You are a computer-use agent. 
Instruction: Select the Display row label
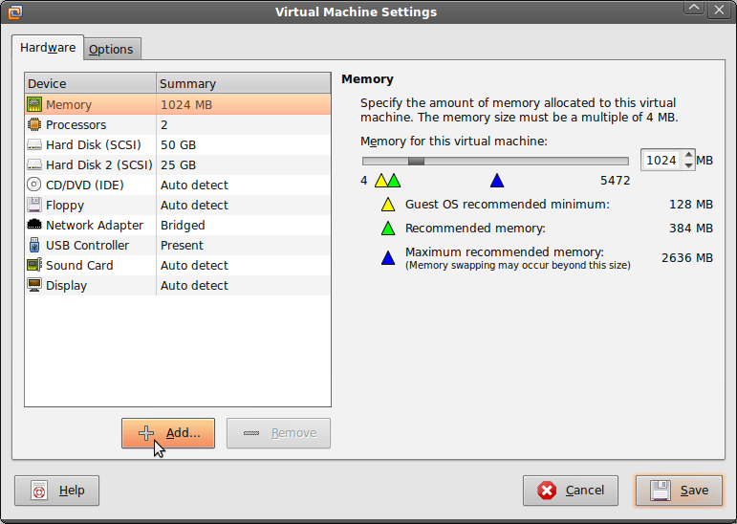[x=66, y=286]
